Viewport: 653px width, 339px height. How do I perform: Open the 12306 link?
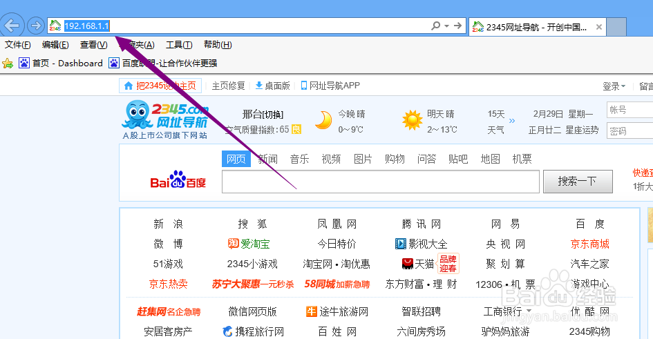click(x=489, y=284)
